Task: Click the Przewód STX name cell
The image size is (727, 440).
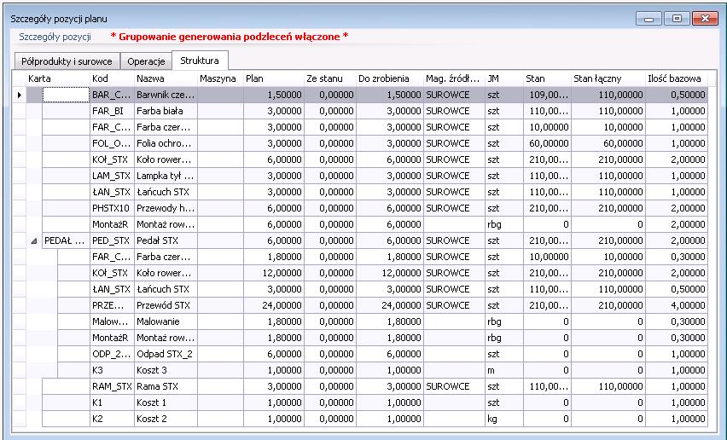Action: point(166,305)
